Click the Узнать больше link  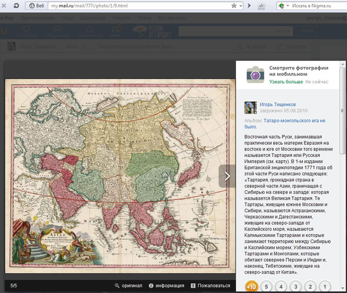(x=286, y=82)
